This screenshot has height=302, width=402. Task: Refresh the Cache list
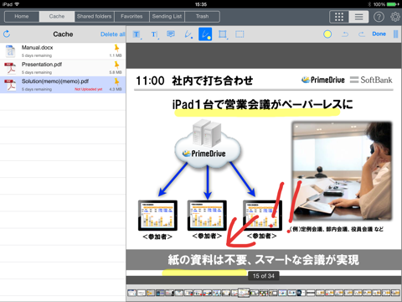[7, 34]
